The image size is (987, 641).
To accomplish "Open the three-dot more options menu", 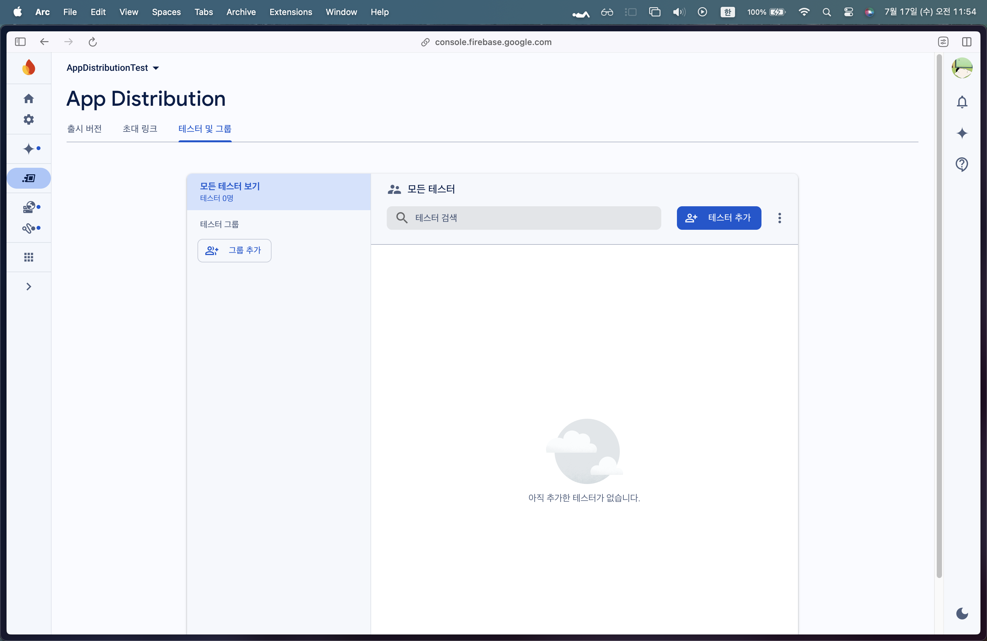I will pos(780,218).
